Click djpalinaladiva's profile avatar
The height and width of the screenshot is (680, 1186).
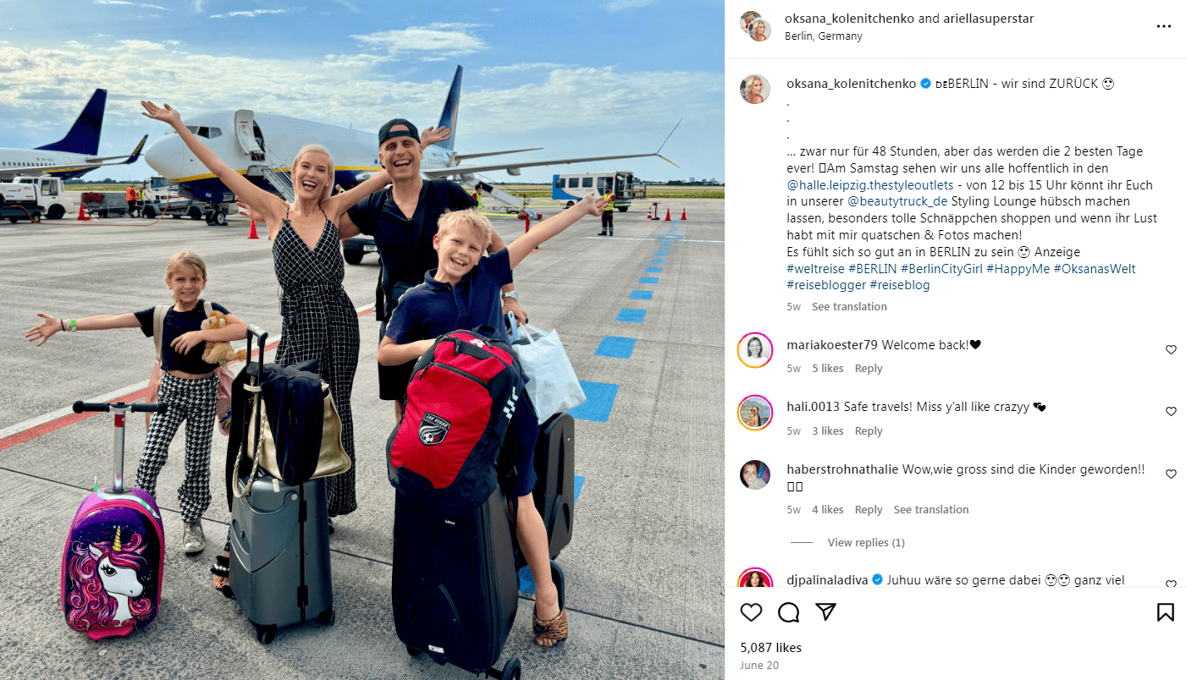coord(755,579)
